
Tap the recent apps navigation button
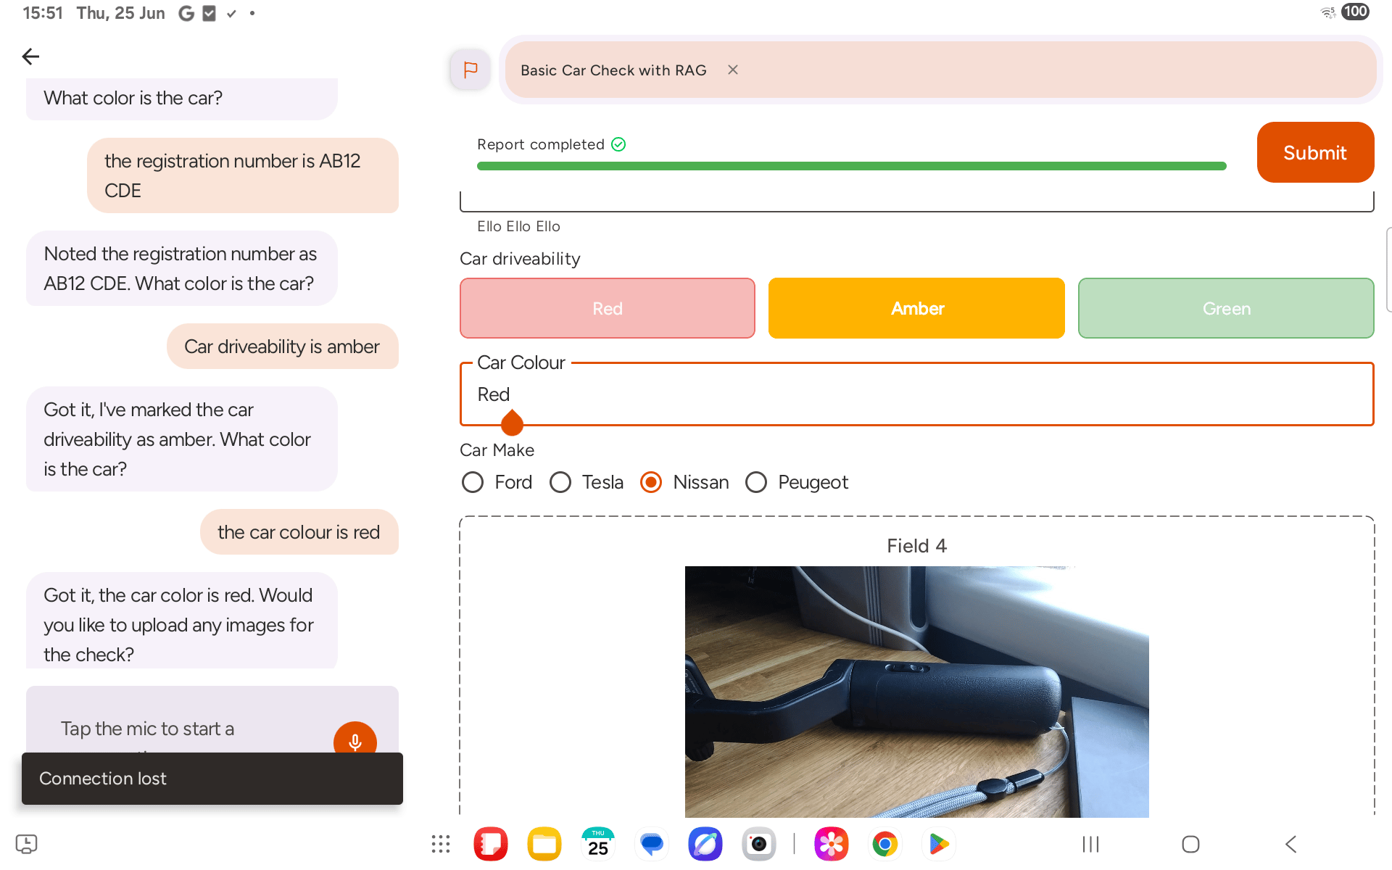coord(1090,844)
